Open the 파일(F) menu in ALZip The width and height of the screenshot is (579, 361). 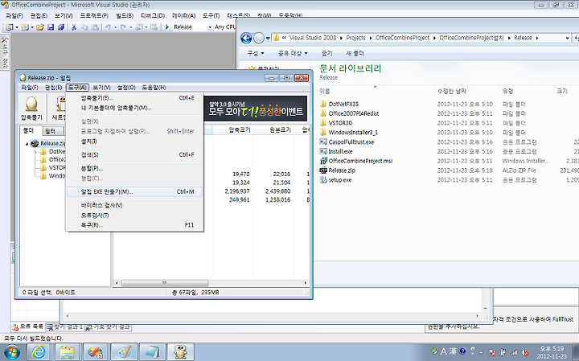click(x=30, y=88)
